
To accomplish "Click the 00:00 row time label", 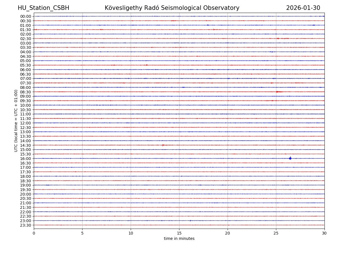I will click(x=26, y=16).
